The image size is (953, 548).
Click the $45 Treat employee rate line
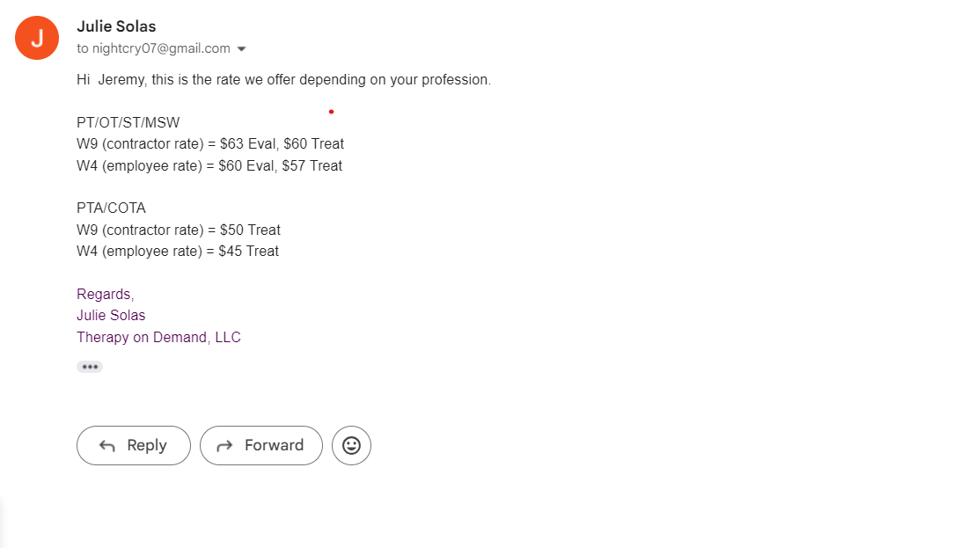[178, 251]
